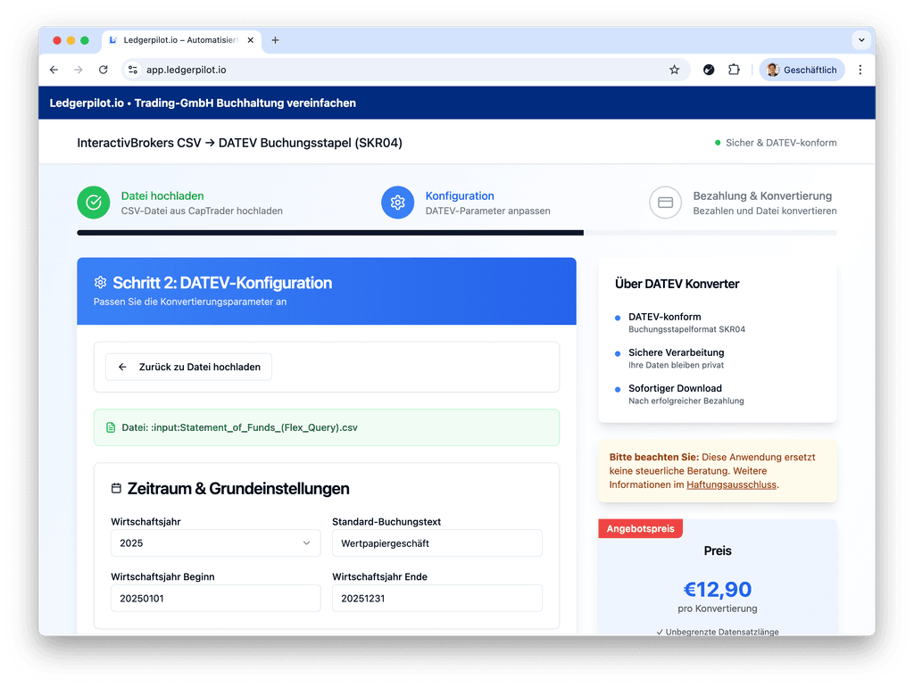Click the browser back arrow
This screenshot has height=687, width=914.
coord(54,70)
